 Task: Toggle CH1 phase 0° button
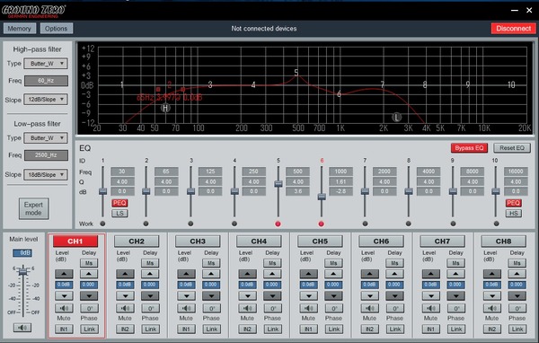pos(89,308)
